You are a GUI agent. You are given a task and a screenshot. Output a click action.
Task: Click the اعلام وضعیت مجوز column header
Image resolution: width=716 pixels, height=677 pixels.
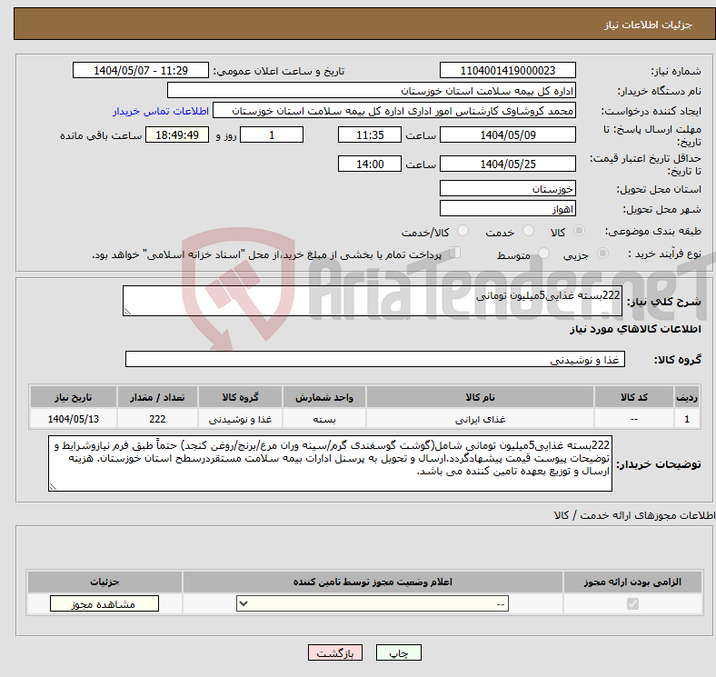[x=373, y=582]
